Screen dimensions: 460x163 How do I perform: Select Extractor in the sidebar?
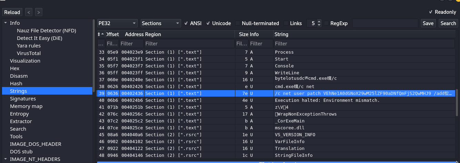click(x=21, y=121)
